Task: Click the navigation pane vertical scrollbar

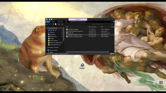Action: (64, 34)
